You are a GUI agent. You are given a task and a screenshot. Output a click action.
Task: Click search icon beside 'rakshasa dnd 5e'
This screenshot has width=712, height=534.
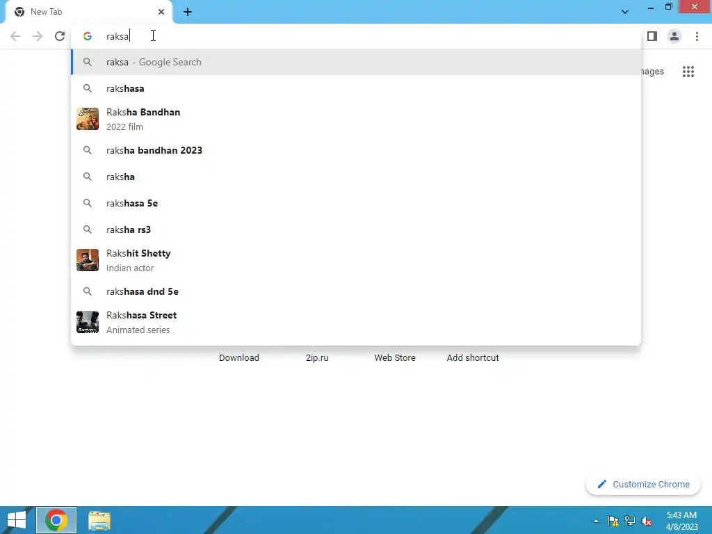[87, 291]
